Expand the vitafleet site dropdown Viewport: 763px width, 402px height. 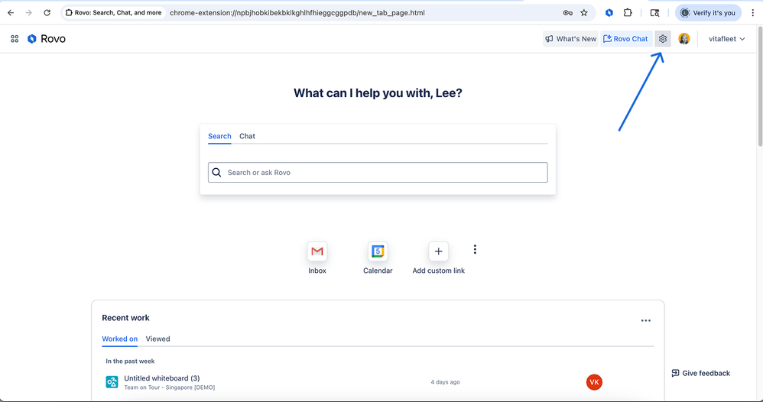coord(726,39)
